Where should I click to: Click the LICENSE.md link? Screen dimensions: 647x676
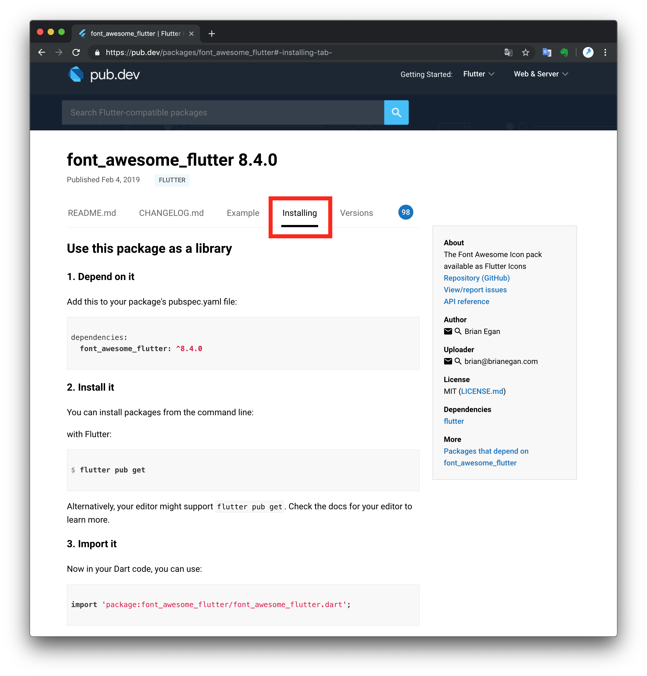[482, 391]
